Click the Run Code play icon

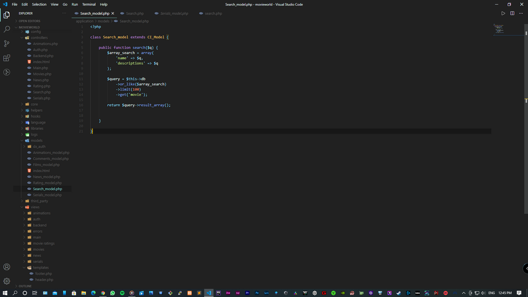click(503, 13)
